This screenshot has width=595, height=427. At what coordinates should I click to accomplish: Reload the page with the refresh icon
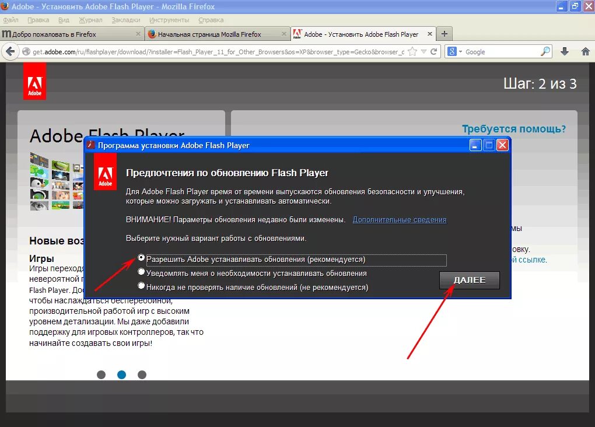(x=434, y=51)
